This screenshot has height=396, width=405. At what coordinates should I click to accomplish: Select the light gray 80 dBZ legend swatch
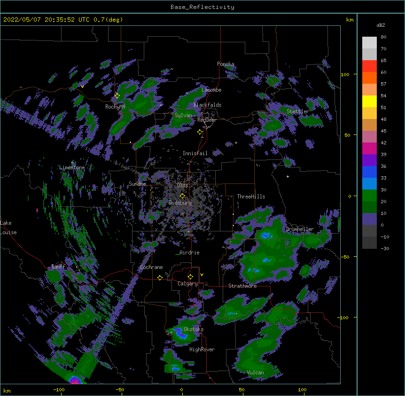(x=369, y=43)
